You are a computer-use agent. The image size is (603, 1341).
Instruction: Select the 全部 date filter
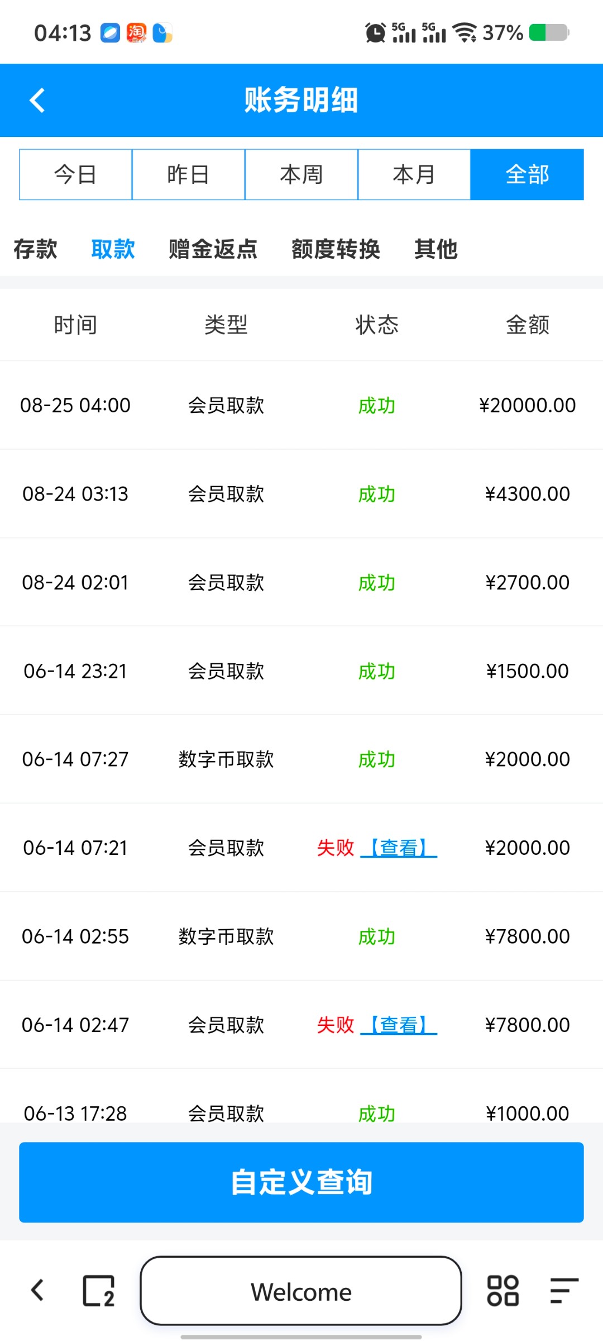(527, 174)
